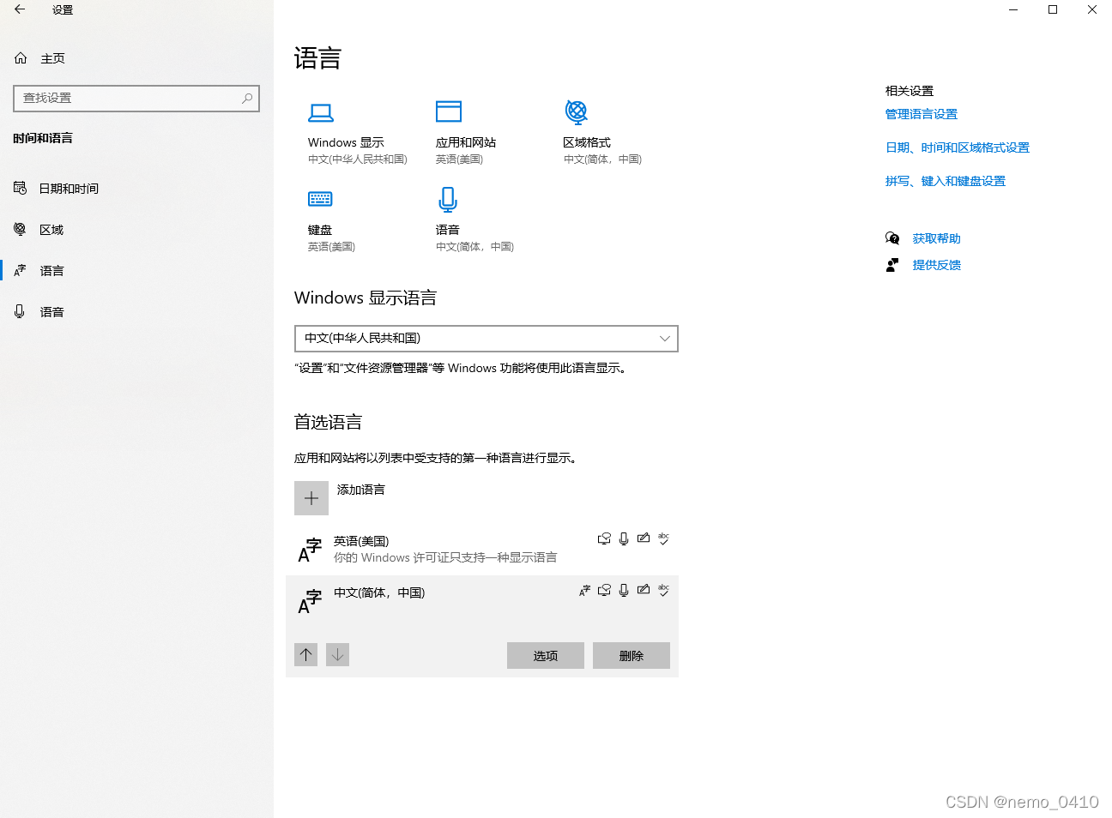
Task: Switch to the 日期和时间 section
Action: (x=66, y=188)
